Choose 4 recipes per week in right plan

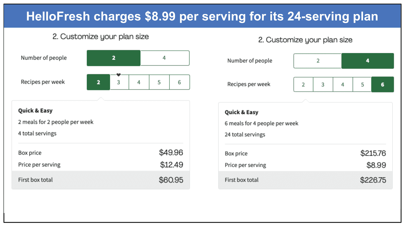coord(343,84)
